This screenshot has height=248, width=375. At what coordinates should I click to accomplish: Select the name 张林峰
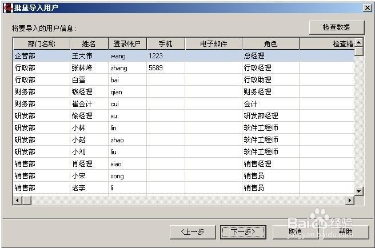click(x=82, y=68)
